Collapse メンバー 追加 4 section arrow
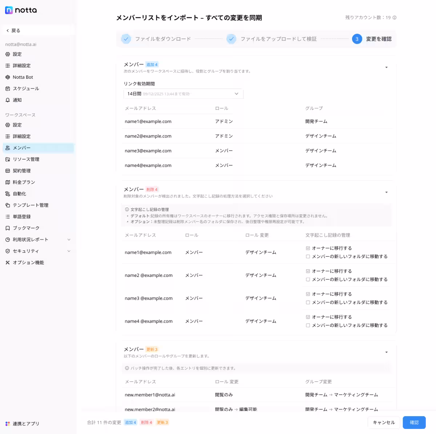Screen dimensions: 436x434 click(x=386, y=67)
